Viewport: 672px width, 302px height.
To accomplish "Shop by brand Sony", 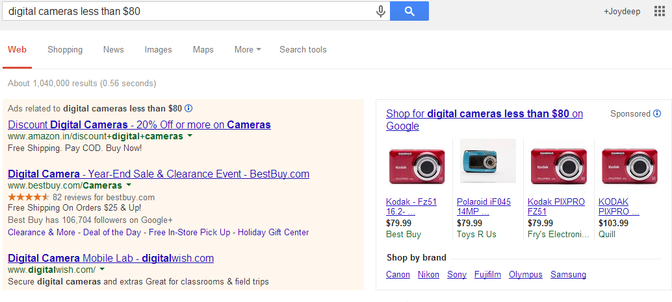I will click(457, 274).
